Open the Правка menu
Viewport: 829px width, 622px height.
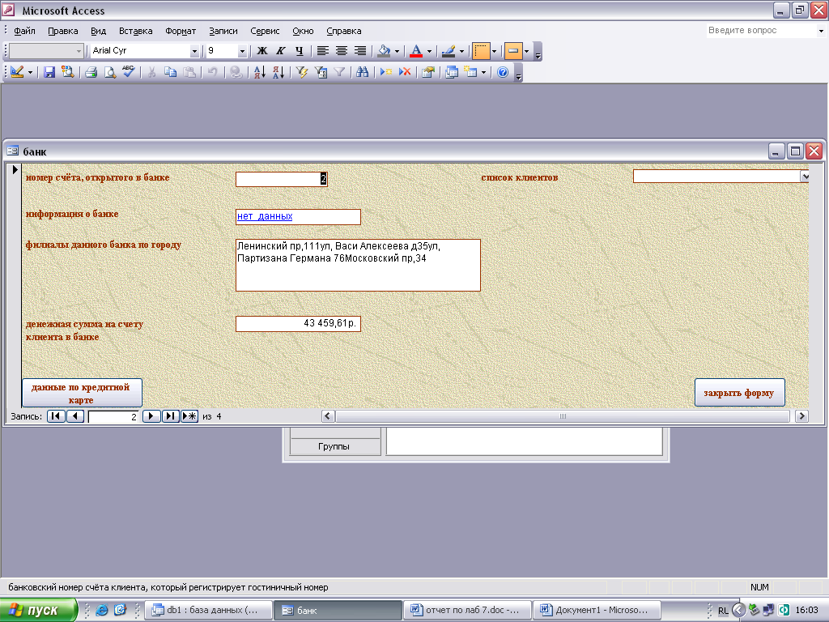click(x=63, y=31)
